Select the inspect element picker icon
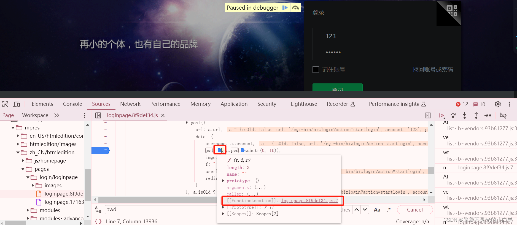 (x=5, y=104)
